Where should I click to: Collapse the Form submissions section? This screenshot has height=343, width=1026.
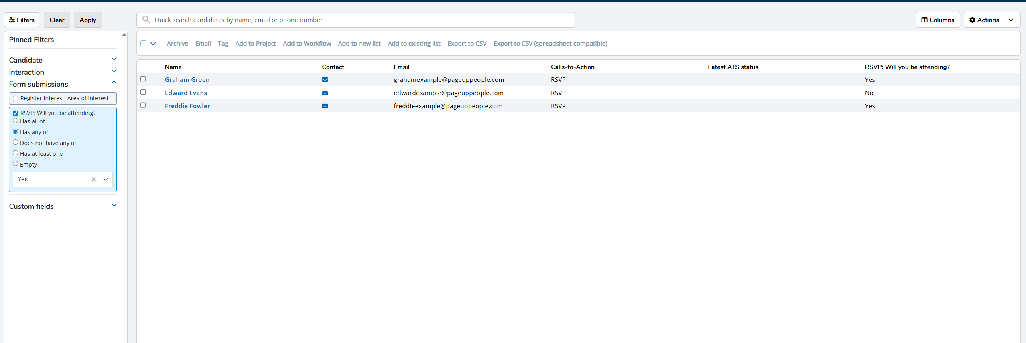pos(114,83)
